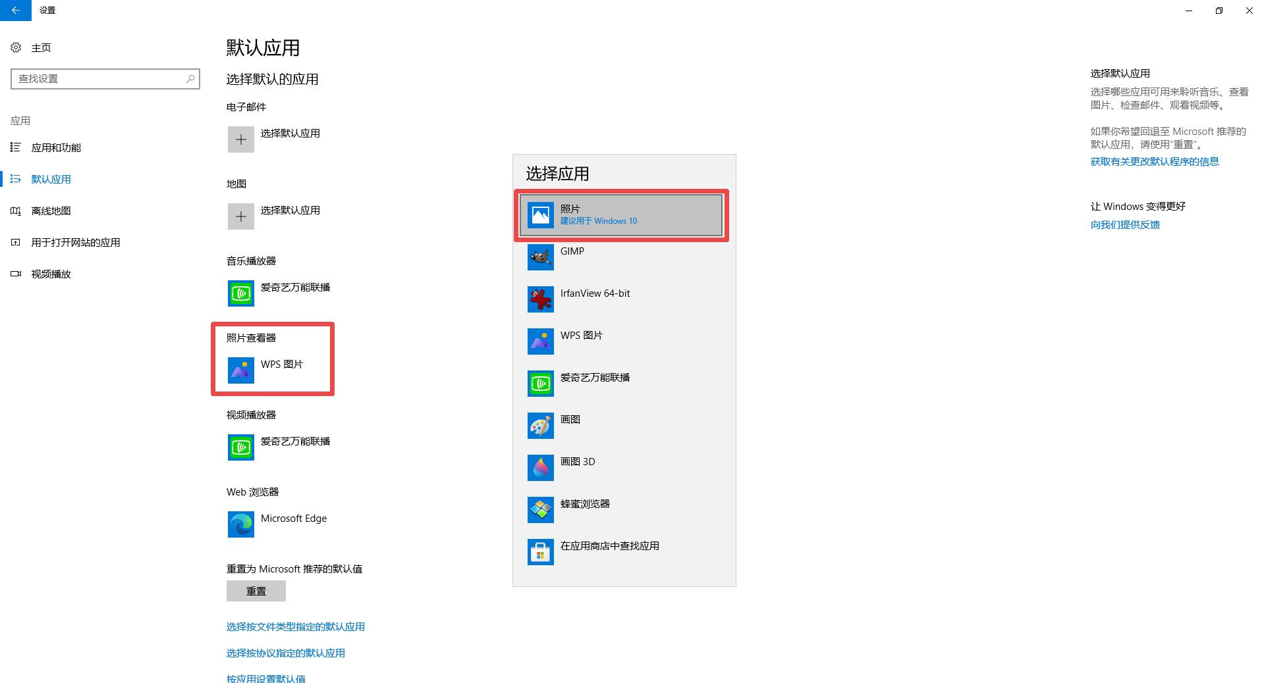Open 向我们提供反馈 link
1264x683 pixels.
coord(1125,225)
